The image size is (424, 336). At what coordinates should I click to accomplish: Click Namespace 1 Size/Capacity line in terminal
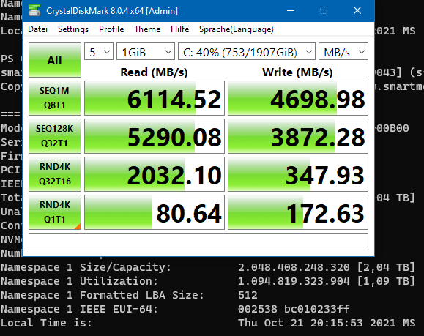[208, 267]
